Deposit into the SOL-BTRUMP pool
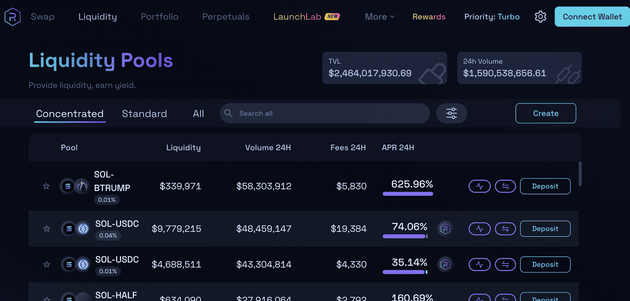This screenshot has height=301, width=630. coord(545,186)
